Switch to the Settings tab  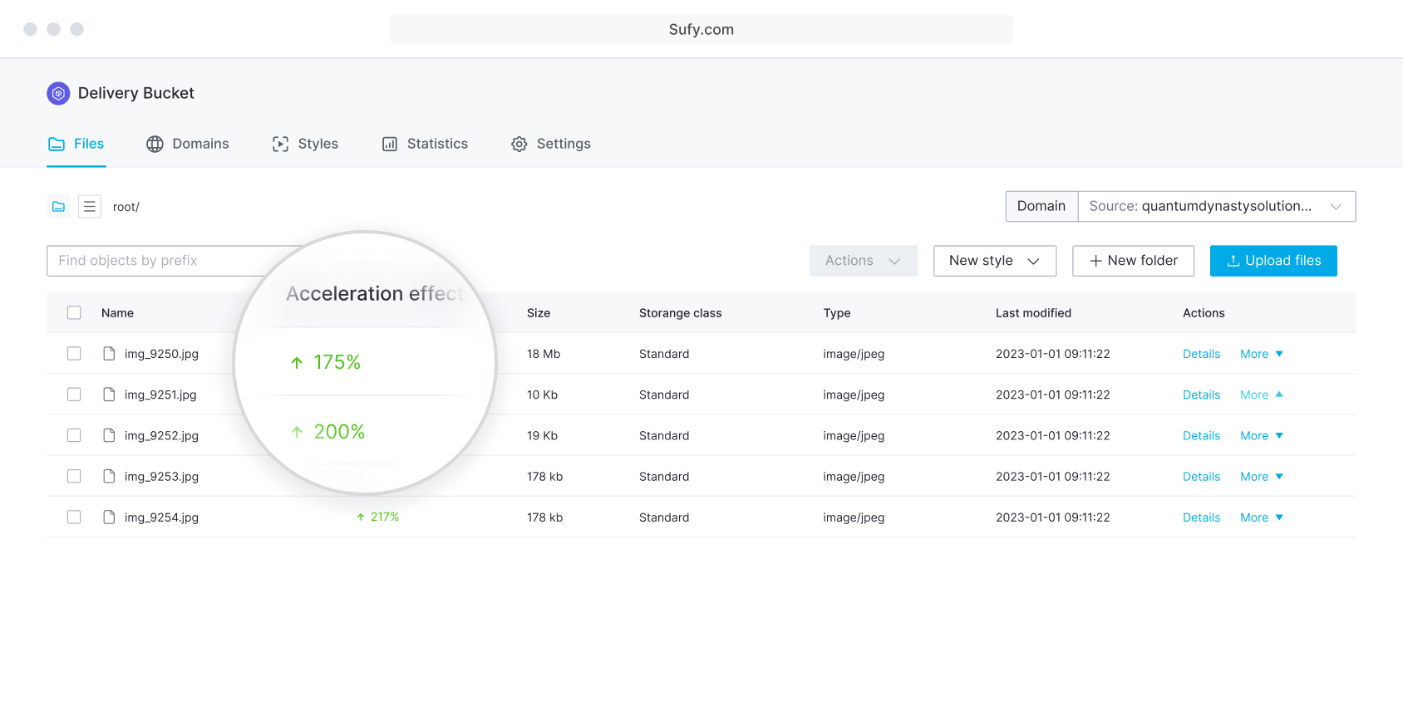click(551, 144)
